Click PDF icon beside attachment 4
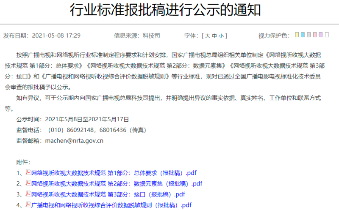This screenshot has width=339, height=210. point(28,204)
